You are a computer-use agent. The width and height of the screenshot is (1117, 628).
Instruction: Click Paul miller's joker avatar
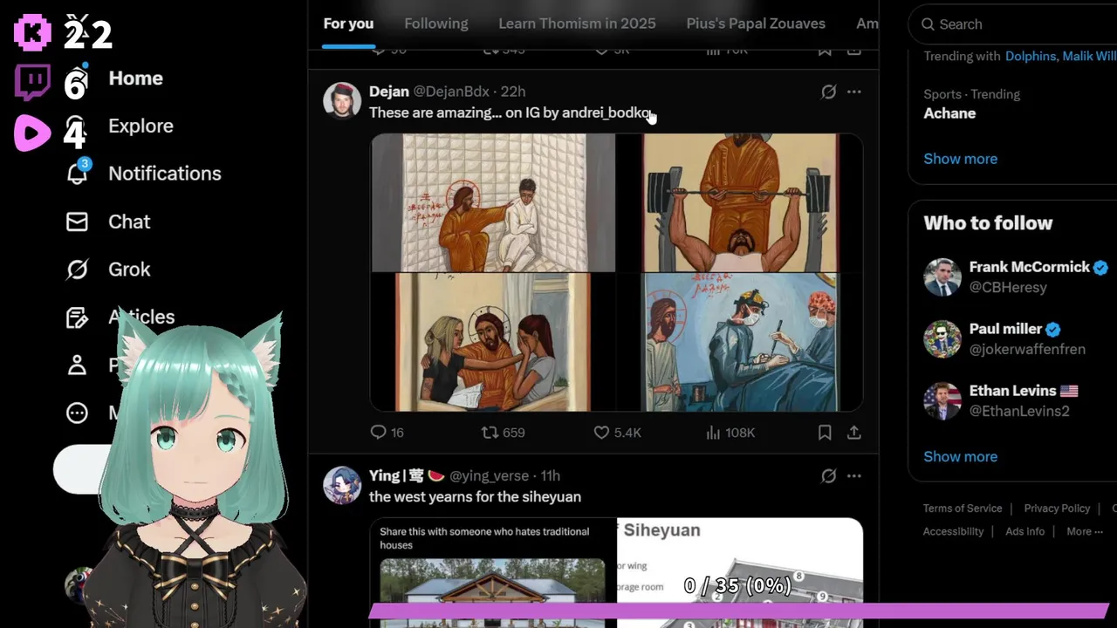tap(942, 339)
